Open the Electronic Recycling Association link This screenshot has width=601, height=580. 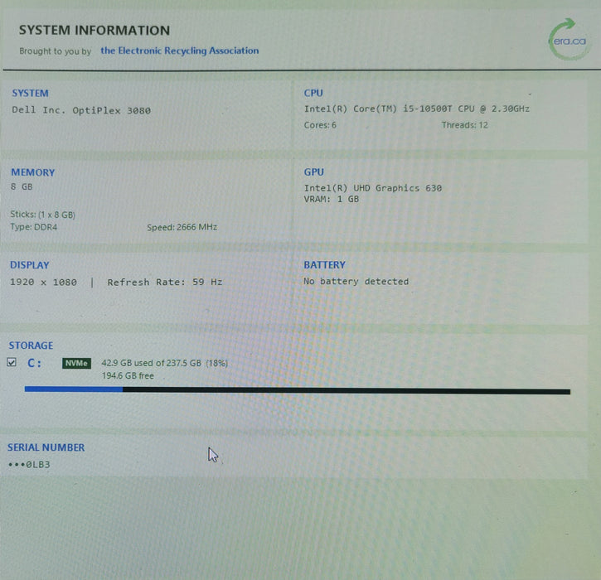(x=179, y=51)
